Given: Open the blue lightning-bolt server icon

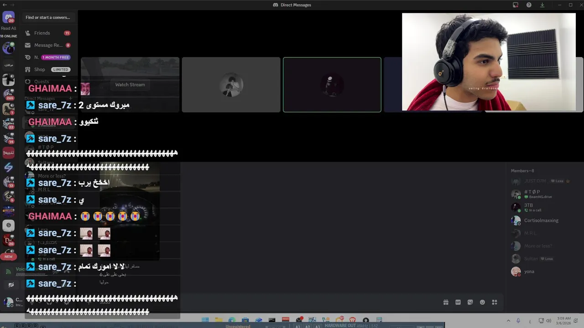Looking at the screenshot, I should (x=8, y=167).
